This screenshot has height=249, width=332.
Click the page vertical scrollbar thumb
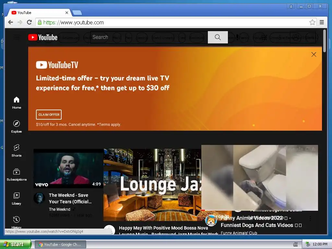click(325, 41)
